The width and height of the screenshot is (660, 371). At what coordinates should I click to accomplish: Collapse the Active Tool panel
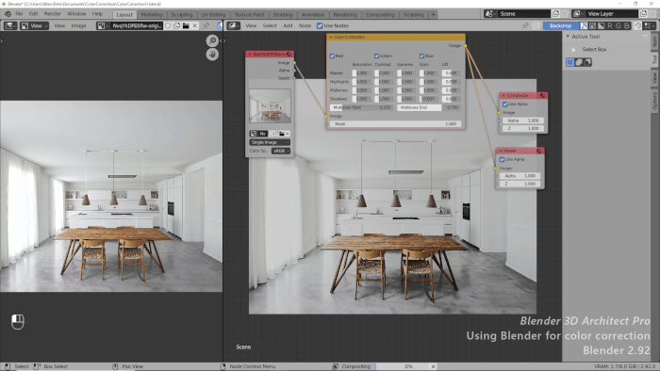pos(568,37)
